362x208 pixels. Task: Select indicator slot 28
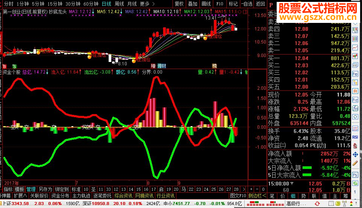pyautogui.click(x=236, y=189)
